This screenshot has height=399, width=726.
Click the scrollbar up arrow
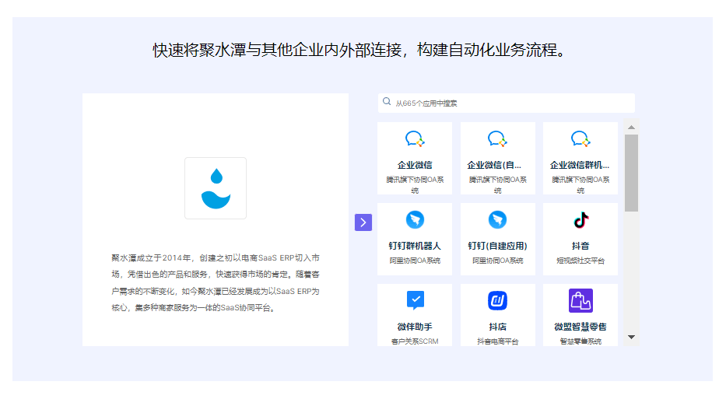pyautogui.click(x=631, y=127)
